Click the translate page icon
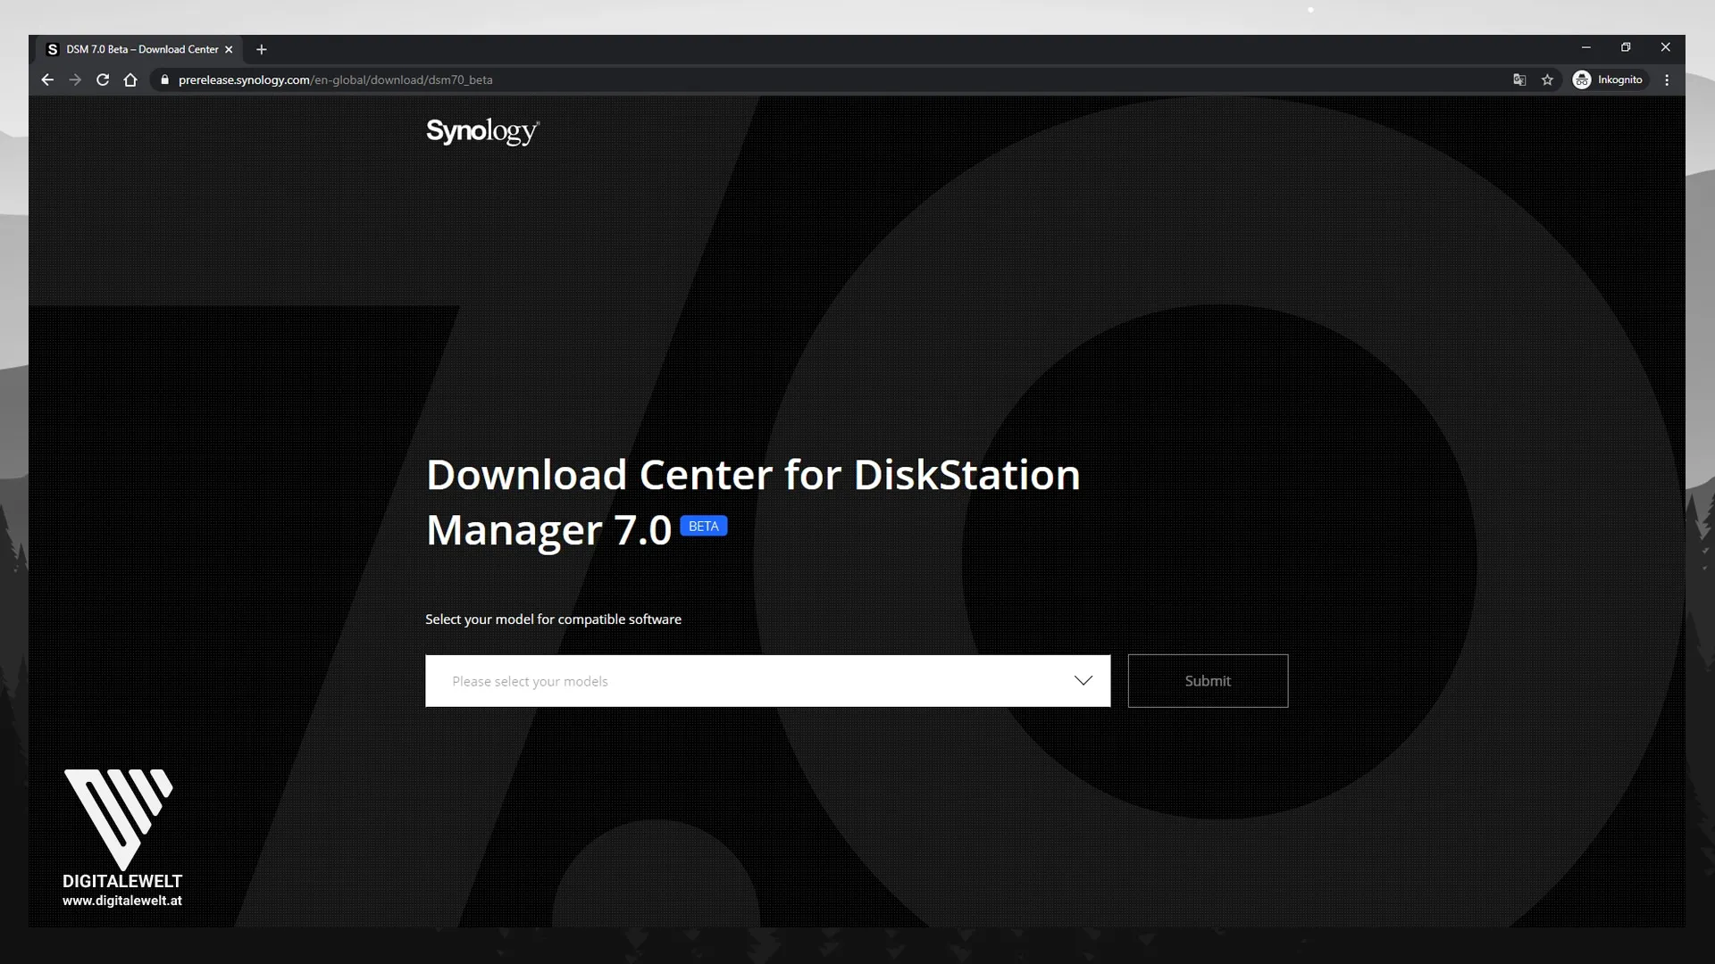Screen dimensions: 1715x964 pyautogui.click(x=1519, y=80)
